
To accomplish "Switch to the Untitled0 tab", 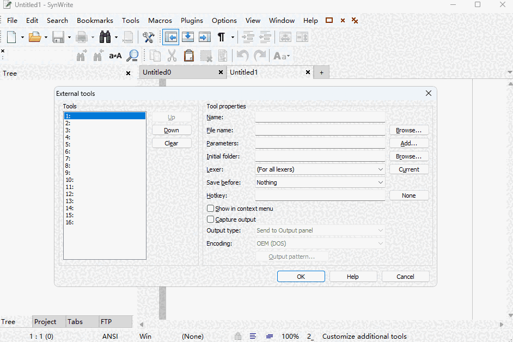I will pos(157,72).
